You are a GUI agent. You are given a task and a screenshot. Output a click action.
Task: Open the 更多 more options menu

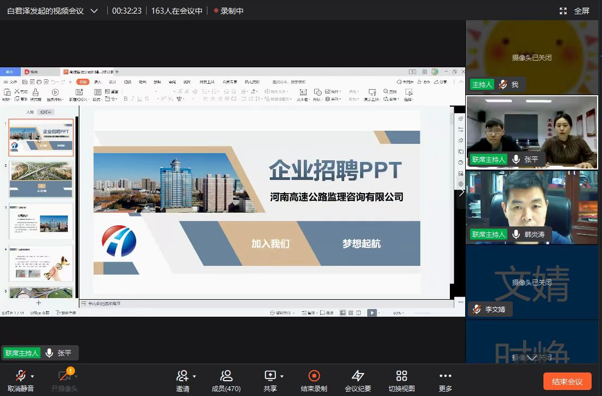(445, 376)
